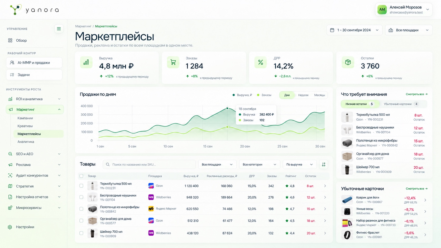Click the Заказы legend color dot
Screen dimensions: 441x248
(258, 95)
